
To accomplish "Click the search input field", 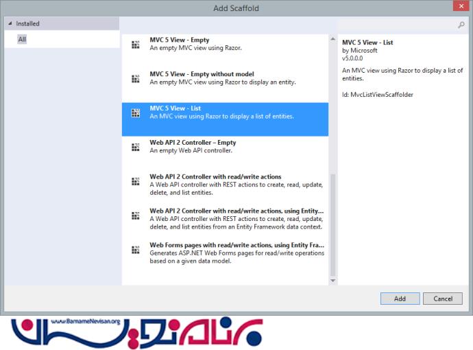I will (397, 25).
